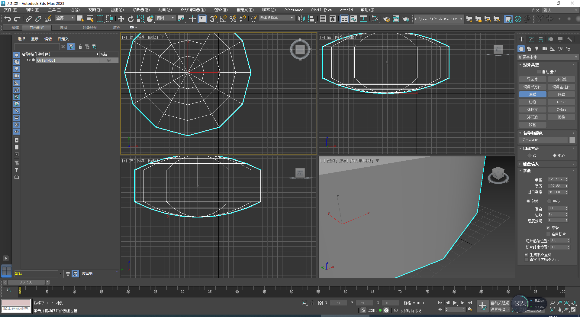Toggle the 平滑 checkbox
This screenshot has height=317, width=580.
click(x=548, y=228)
